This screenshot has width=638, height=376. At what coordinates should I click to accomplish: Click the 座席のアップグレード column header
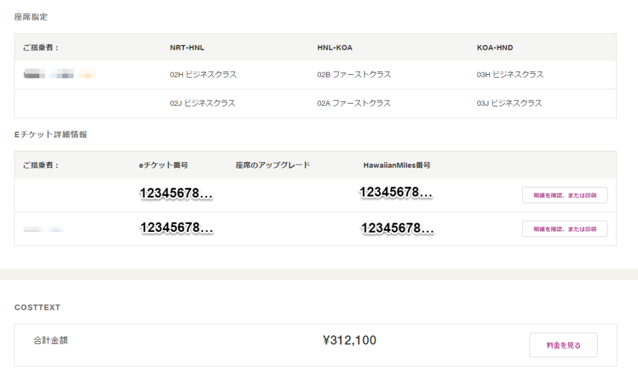click(x=273, y=165)
